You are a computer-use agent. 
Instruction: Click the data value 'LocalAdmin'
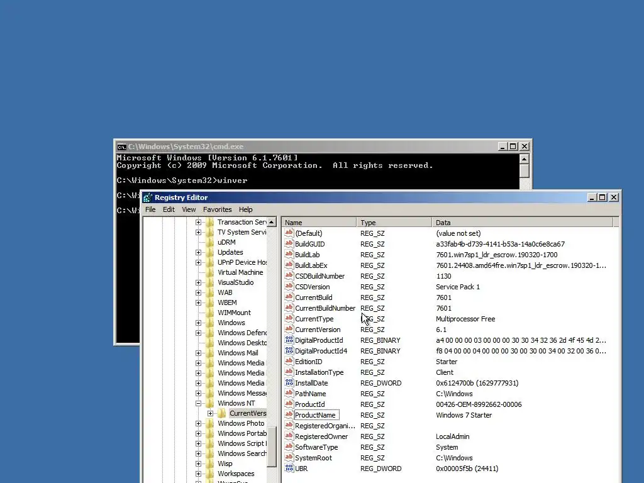tap(452, 436)
